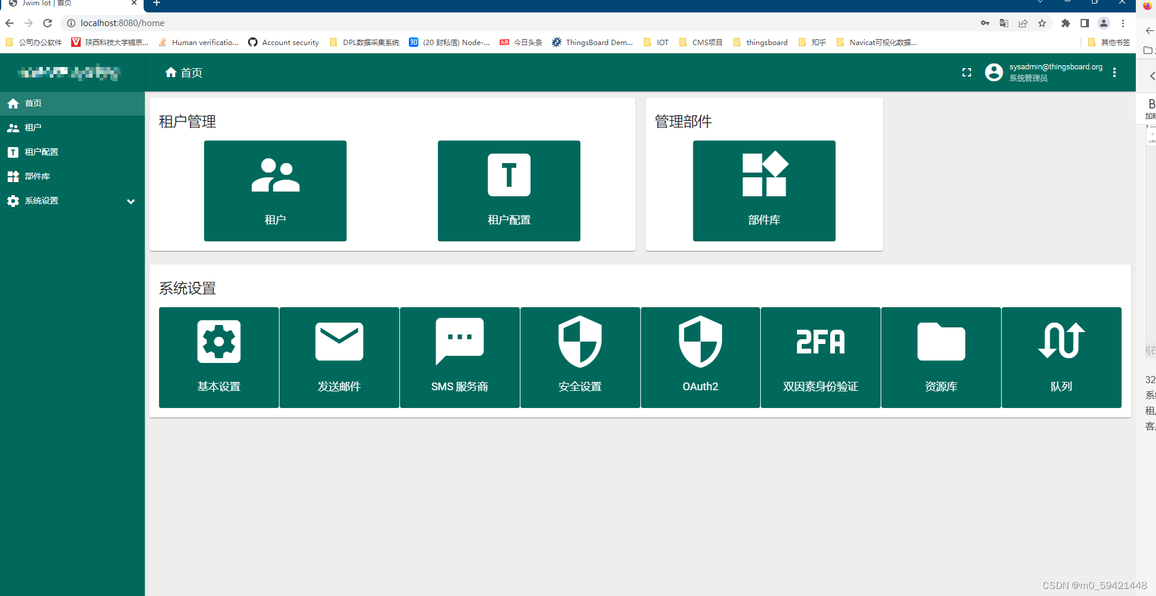
Task: Expand the 系统设置 sidebar menu
Action: (72, 200)
